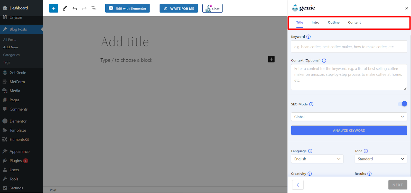
Task: Click the Genie logo in panel header
Action: click(304, 8)
